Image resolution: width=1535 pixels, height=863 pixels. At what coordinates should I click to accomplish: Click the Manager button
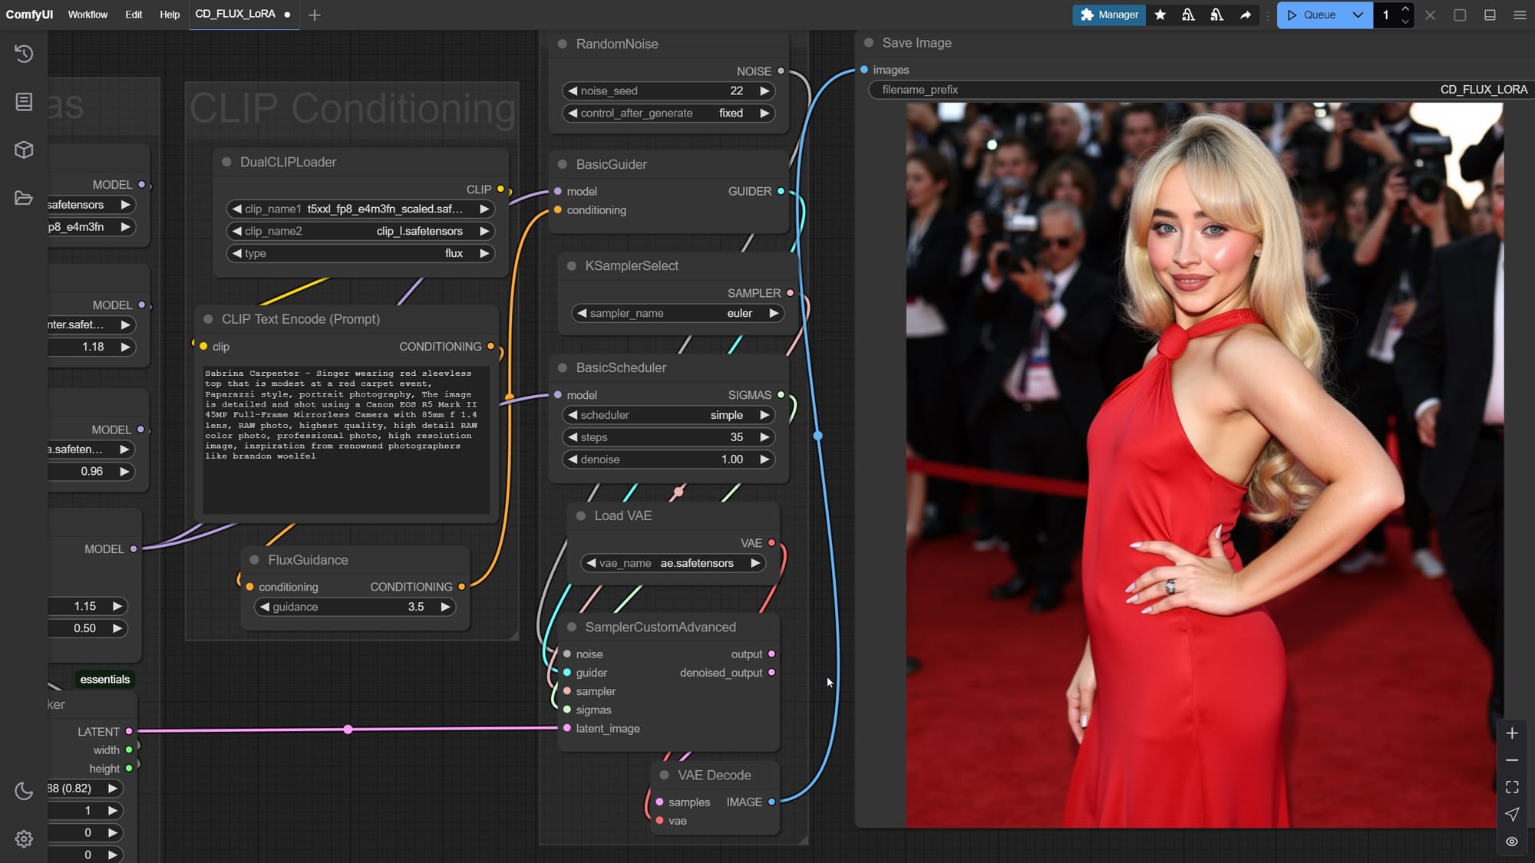[x=1109, y=15]
